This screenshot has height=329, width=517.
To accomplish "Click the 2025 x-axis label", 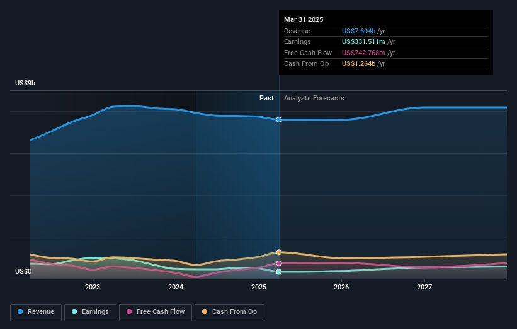I will click(259, 288).
